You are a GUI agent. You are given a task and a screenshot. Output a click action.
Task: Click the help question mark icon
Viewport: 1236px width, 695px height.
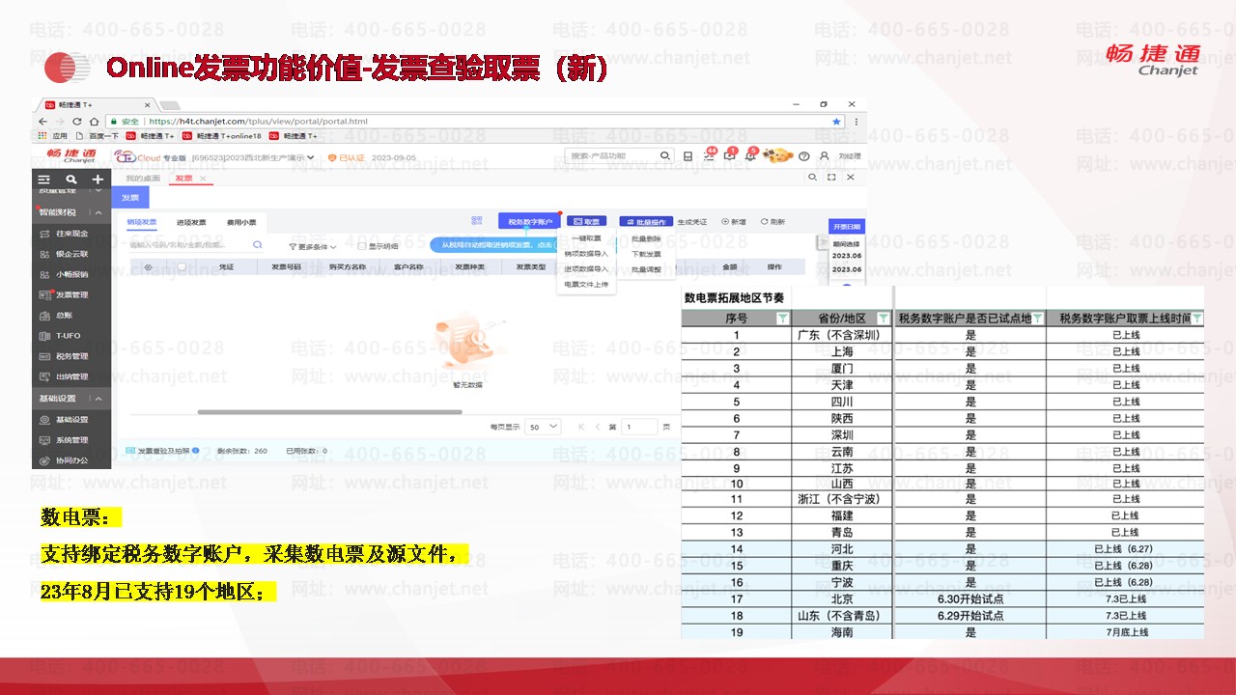pyautogui.click(x=803, y=156)
